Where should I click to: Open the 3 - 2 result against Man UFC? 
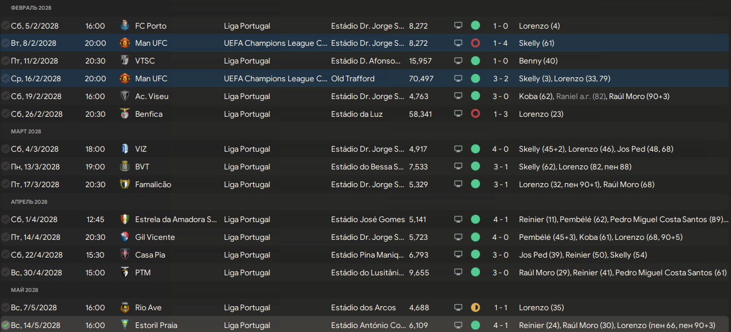click(x=501, y=78)
